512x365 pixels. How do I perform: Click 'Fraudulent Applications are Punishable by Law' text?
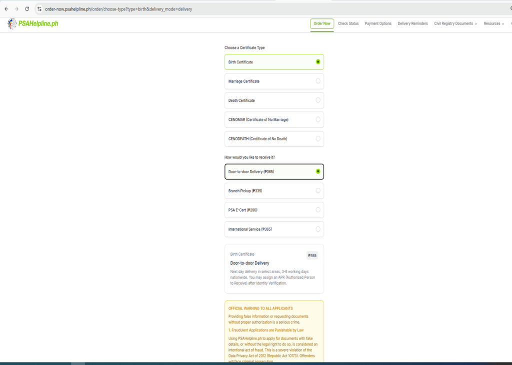click(x=267, y=330)
